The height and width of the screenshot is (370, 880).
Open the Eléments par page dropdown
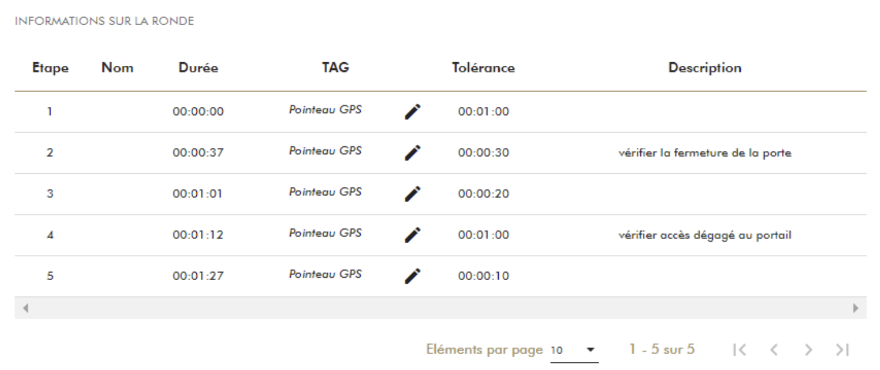[574, 351]
